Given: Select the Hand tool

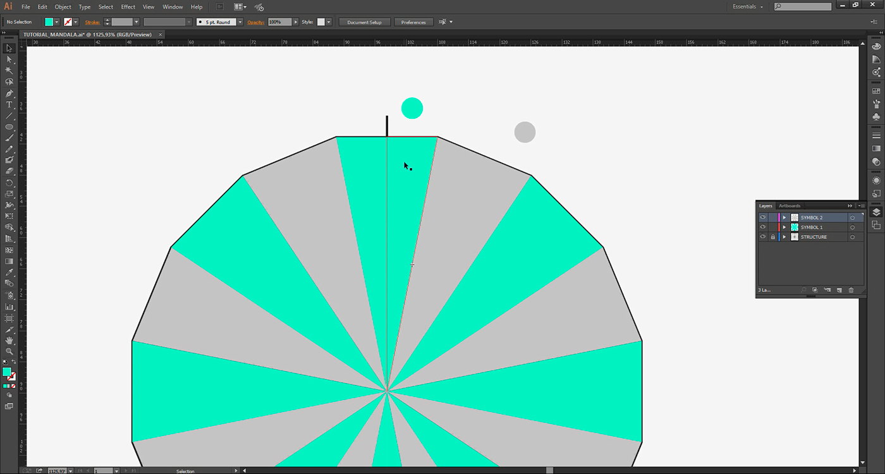Looking at the screenshot, I should point(9,341).
